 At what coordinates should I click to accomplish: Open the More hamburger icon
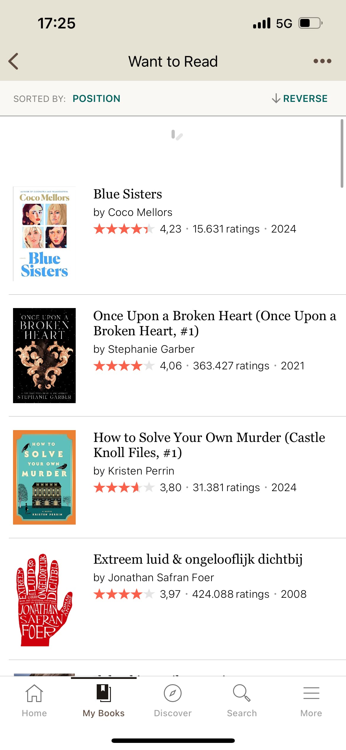coord(311,693)
